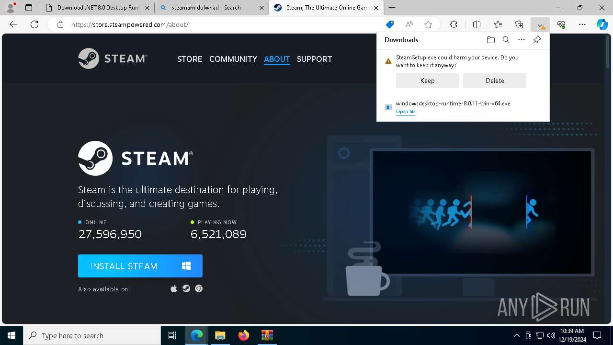Select the Chrome OS platform icon
613x345 pixels.
click(x=199, y=288)
